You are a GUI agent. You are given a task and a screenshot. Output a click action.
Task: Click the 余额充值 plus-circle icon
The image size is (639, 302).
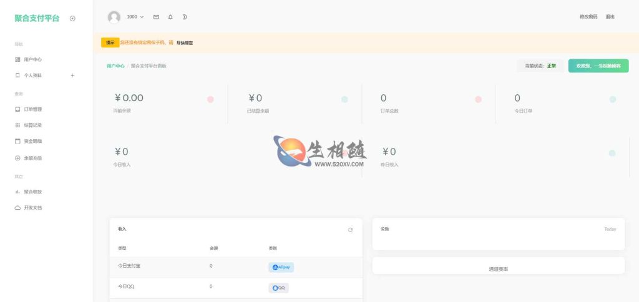point(17,158)
